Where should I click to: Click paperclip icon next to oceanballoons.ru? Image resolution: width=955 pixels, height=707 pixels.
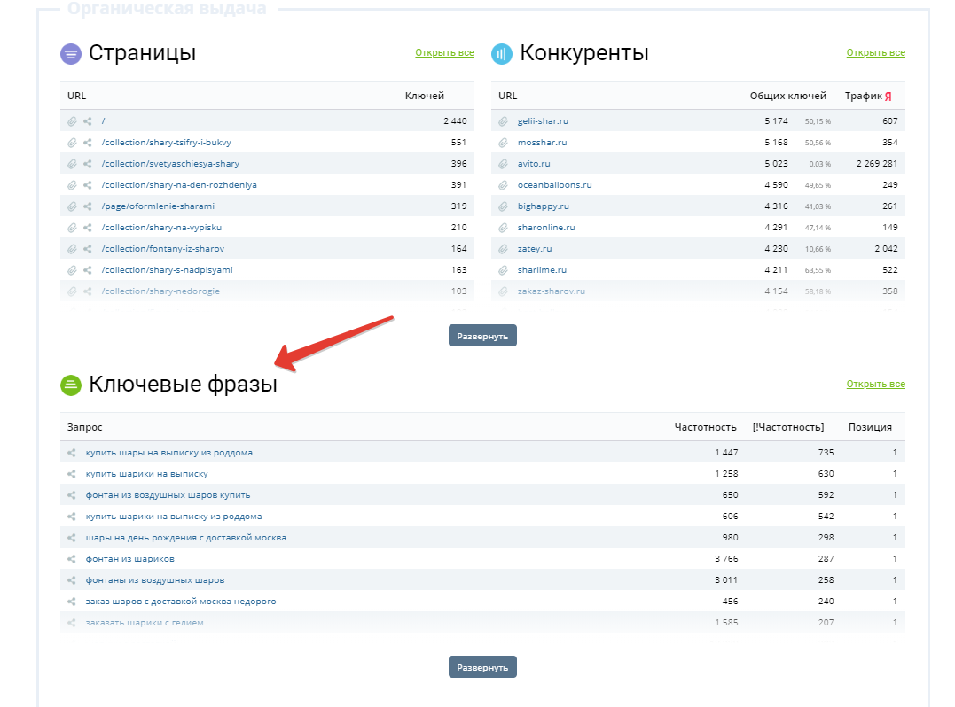pyautogui.click(x=503, y=185)
